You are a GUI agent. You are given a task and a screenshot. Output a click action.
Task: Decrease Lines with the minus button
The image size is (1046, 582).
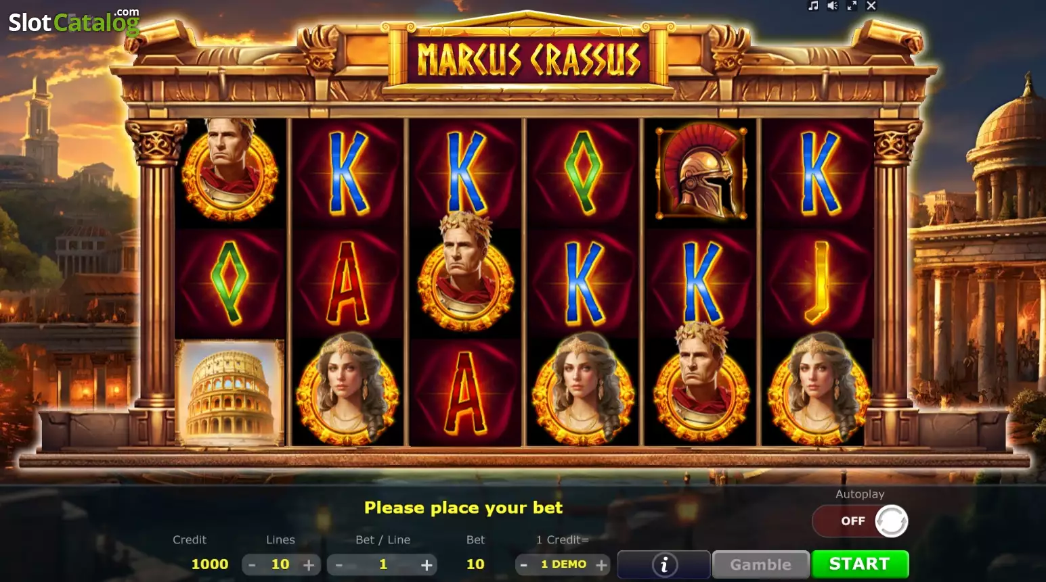(252, 564)
